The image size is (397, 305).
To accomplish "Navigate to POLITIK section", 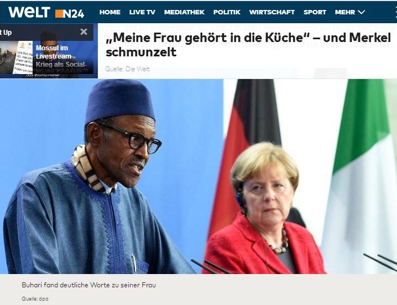I will click(x=227, y=12).
